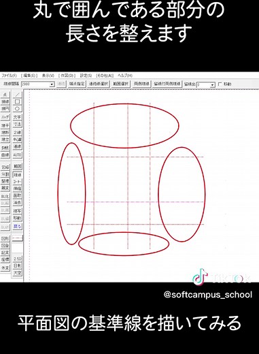Select the 分割 divide tool
This screenshot has height=354, width=259.
pos(5,174)
